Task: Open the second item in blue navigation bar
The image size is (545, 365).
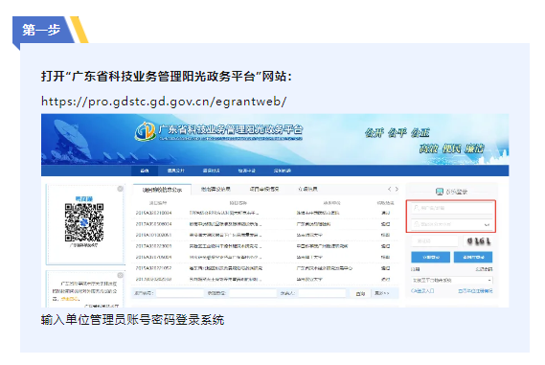Action: [176, 171]
